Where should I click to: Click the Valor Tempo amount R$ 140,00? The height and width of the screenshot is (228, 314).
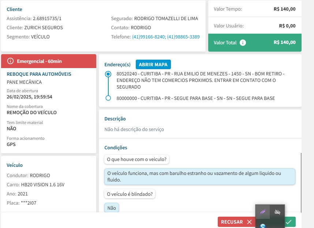point(285,9)
